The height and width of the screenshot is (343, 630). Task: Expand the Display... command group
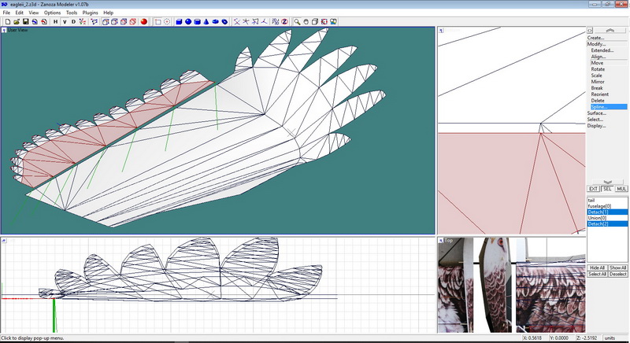click(597, 126)
